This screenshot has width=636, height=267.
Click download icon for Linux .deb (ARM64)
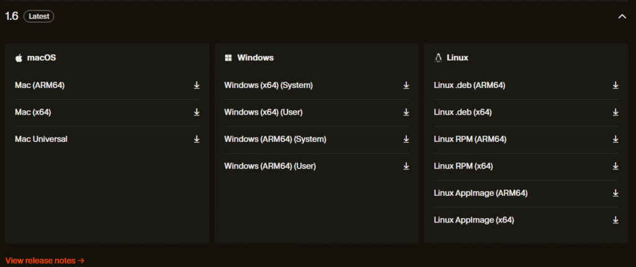[x=616, y=85]
